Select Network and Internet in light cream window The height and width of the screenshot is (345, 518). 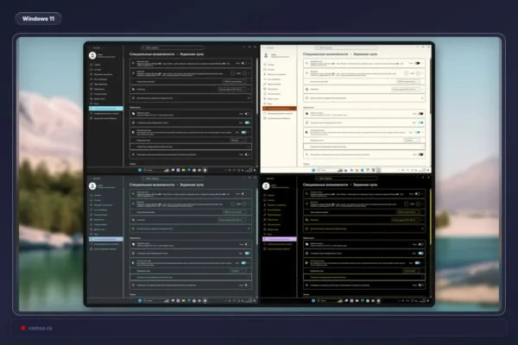tap(273, 79)
